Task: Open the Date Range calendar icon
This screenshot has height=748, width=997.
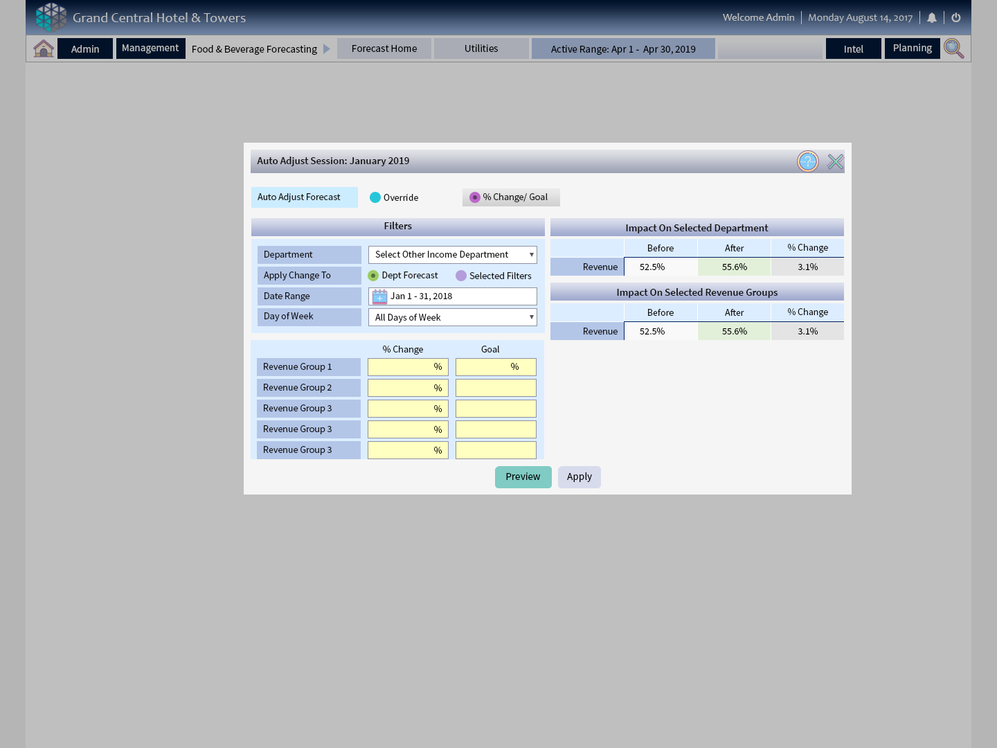Action: click(379, 296)
